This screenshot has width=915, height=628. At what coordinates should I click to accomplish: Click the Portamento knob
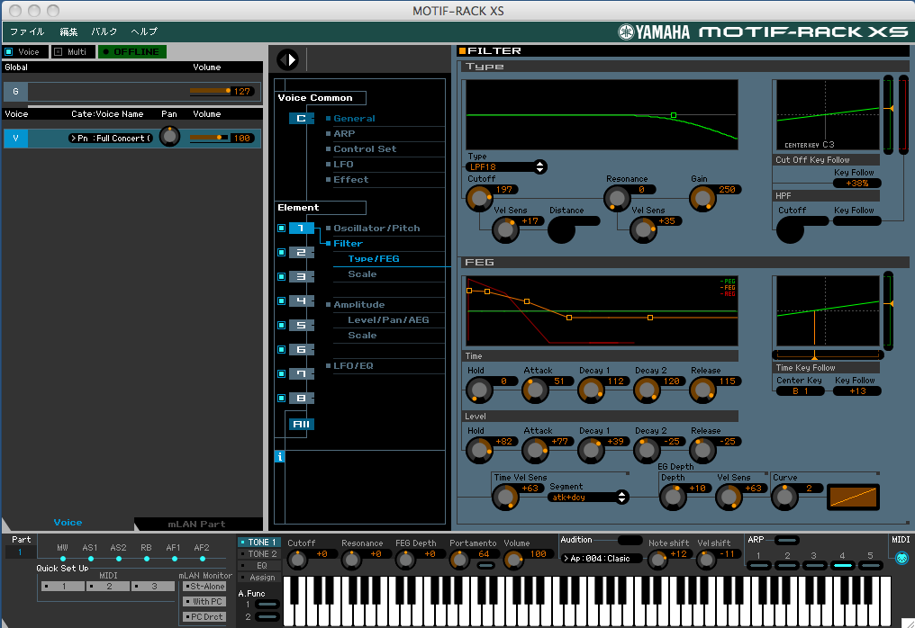[459, 560]
